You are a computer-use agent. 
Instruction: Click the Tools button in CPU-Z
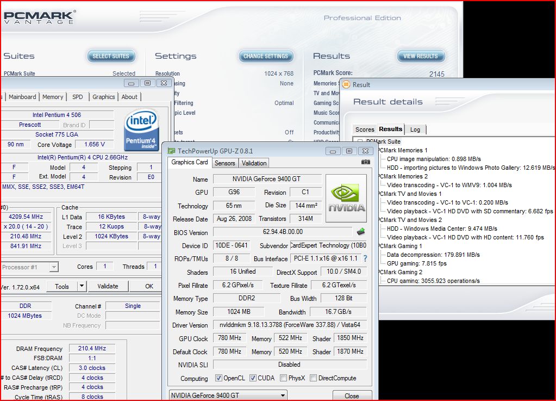coord(62,286)
